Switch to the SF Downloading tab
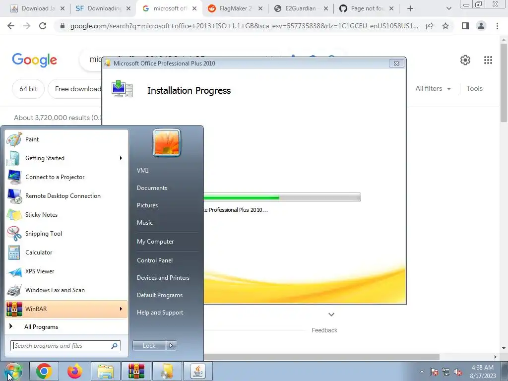The height and width of the screenshot is (381, 508). click(103, 8)
